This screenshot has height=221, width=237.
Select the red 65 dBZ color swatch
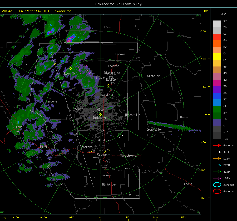pyautogui.click(x=217, y=37)
